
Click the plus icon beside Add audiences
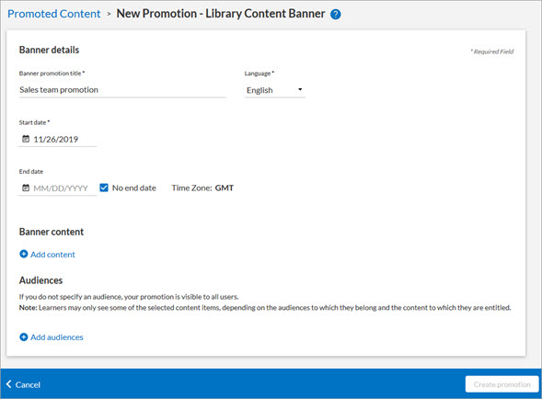24,337
